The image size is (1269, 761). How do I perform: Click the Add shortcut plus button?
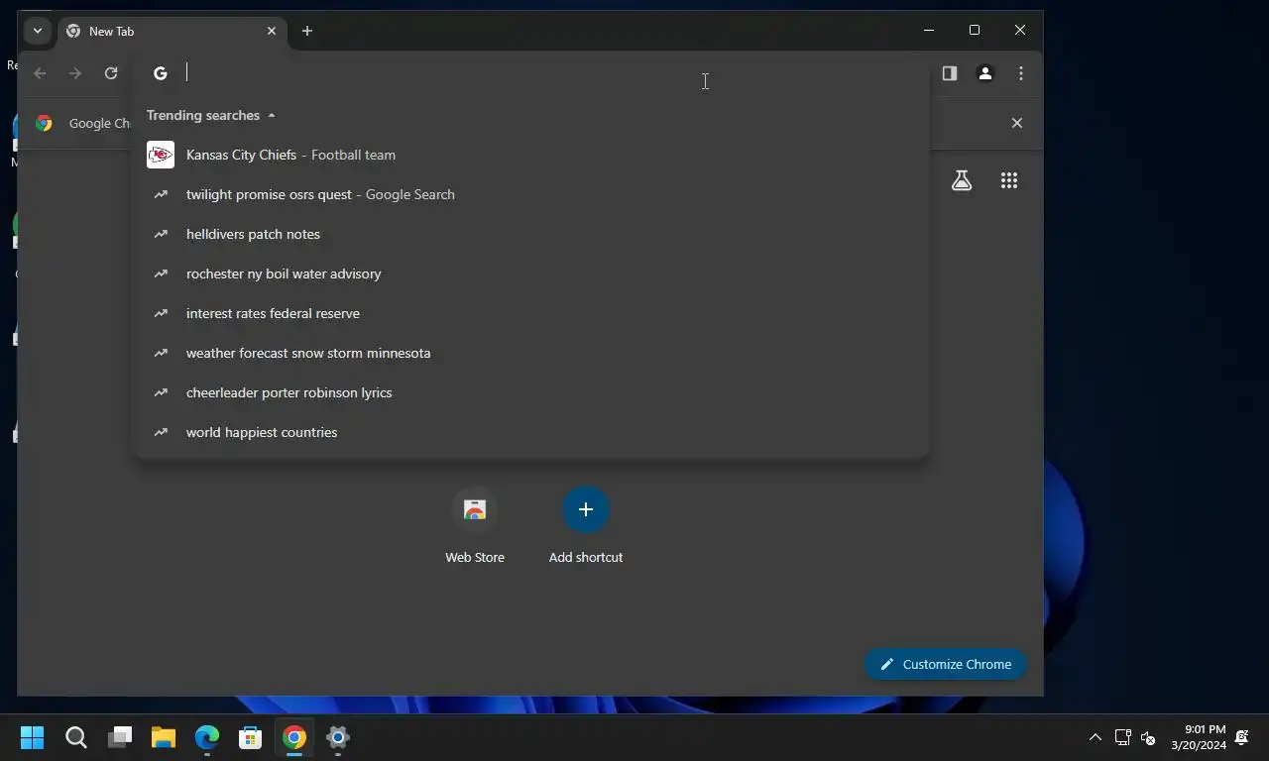coord(586,509)
